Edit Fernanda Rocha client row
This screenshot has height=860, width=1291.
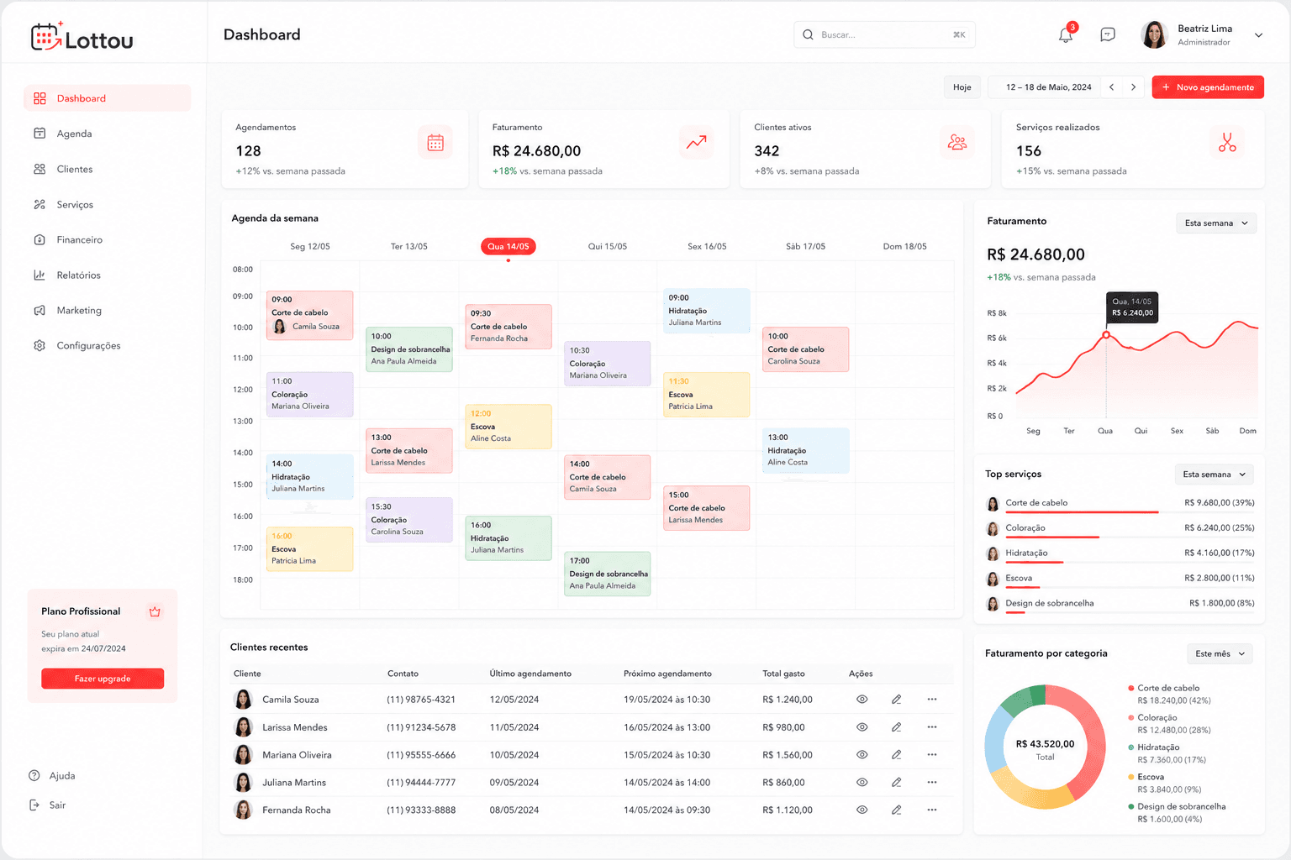pyautogui.click(x=897, y=810)
